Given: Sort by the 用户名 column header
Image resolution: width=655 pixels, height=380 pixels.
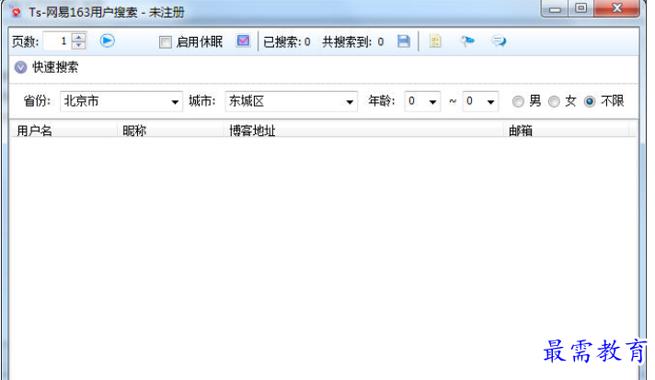Looking at the screenshot, I should (x=63, y=131).
